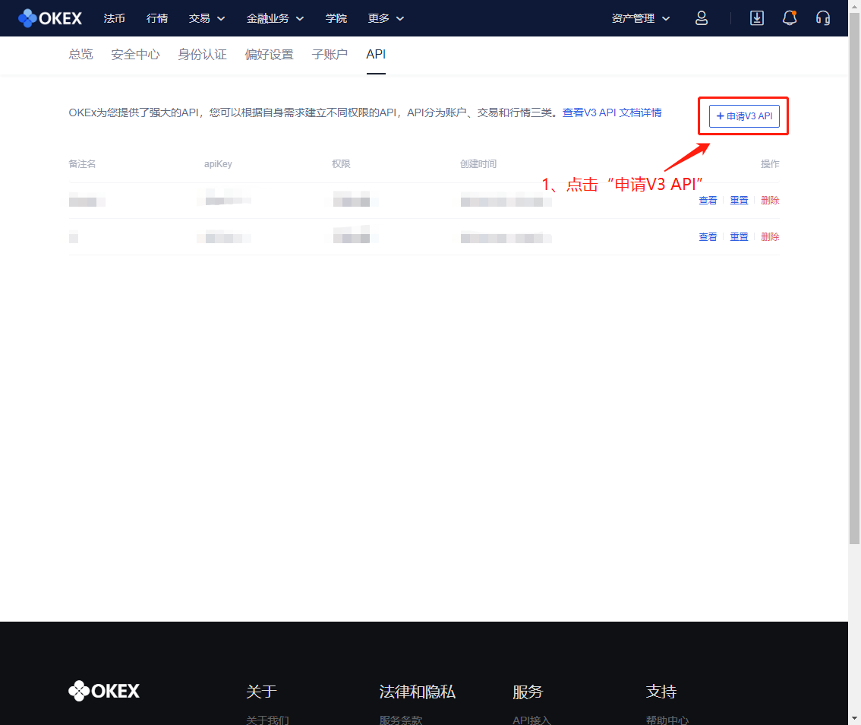This screenshot has height=725, width=861.
Task: Switch to the 子账户 tab
Action: 330,55
